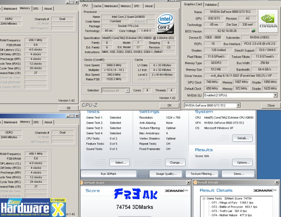Open Mainboard tab in lower-left CPU-Z window
281x217 pixels.
pyautogui.click(x=11, y=122)
